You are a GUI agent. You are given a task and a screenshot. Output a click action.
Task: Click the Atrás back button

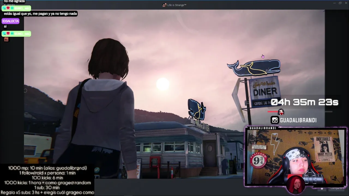[10, 5]
